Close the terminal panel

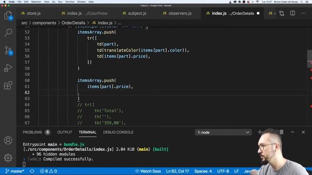coord(303,132)
